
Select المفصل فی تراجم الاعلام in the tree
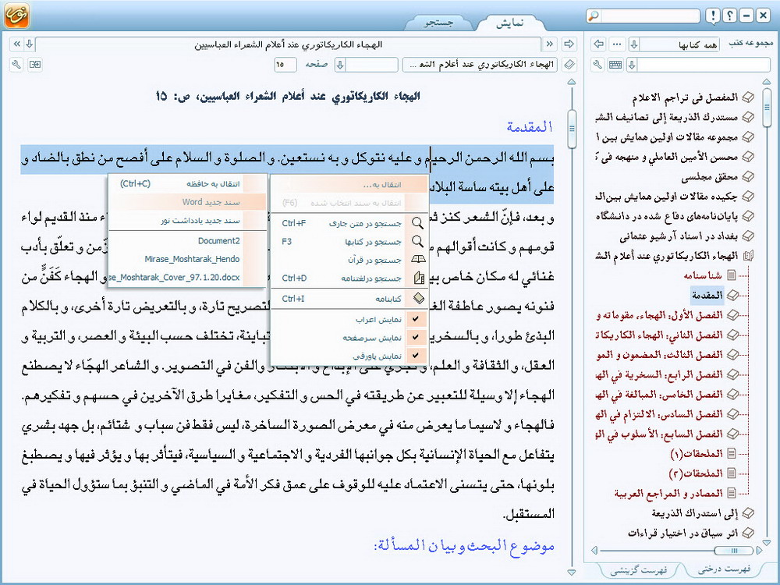685,98
